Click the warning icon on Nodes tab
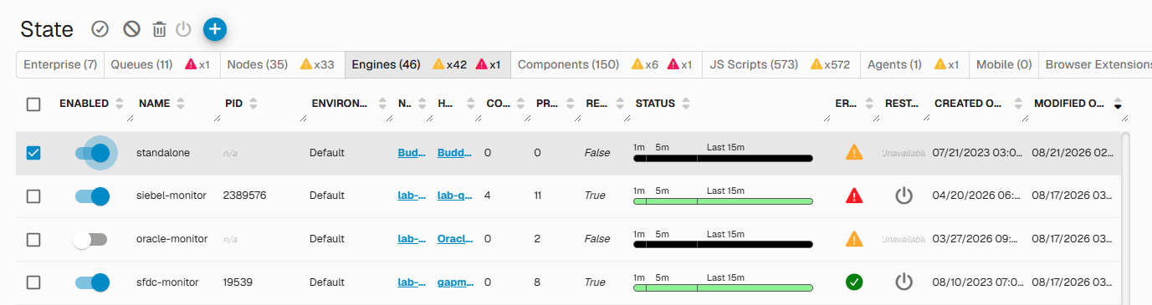The image size is (1152, 305). tap(306, 64)
